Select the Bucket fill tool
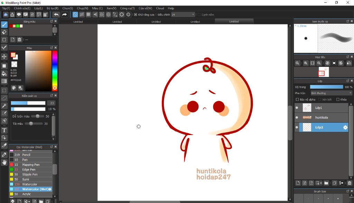 pyautogui.click(x=4, y=74)
